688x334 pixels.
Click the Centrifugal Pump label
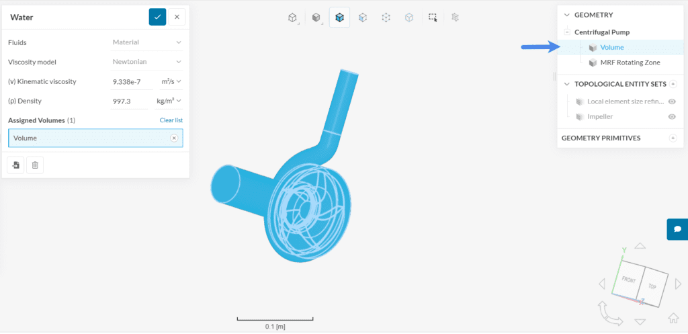pos(602,32)
